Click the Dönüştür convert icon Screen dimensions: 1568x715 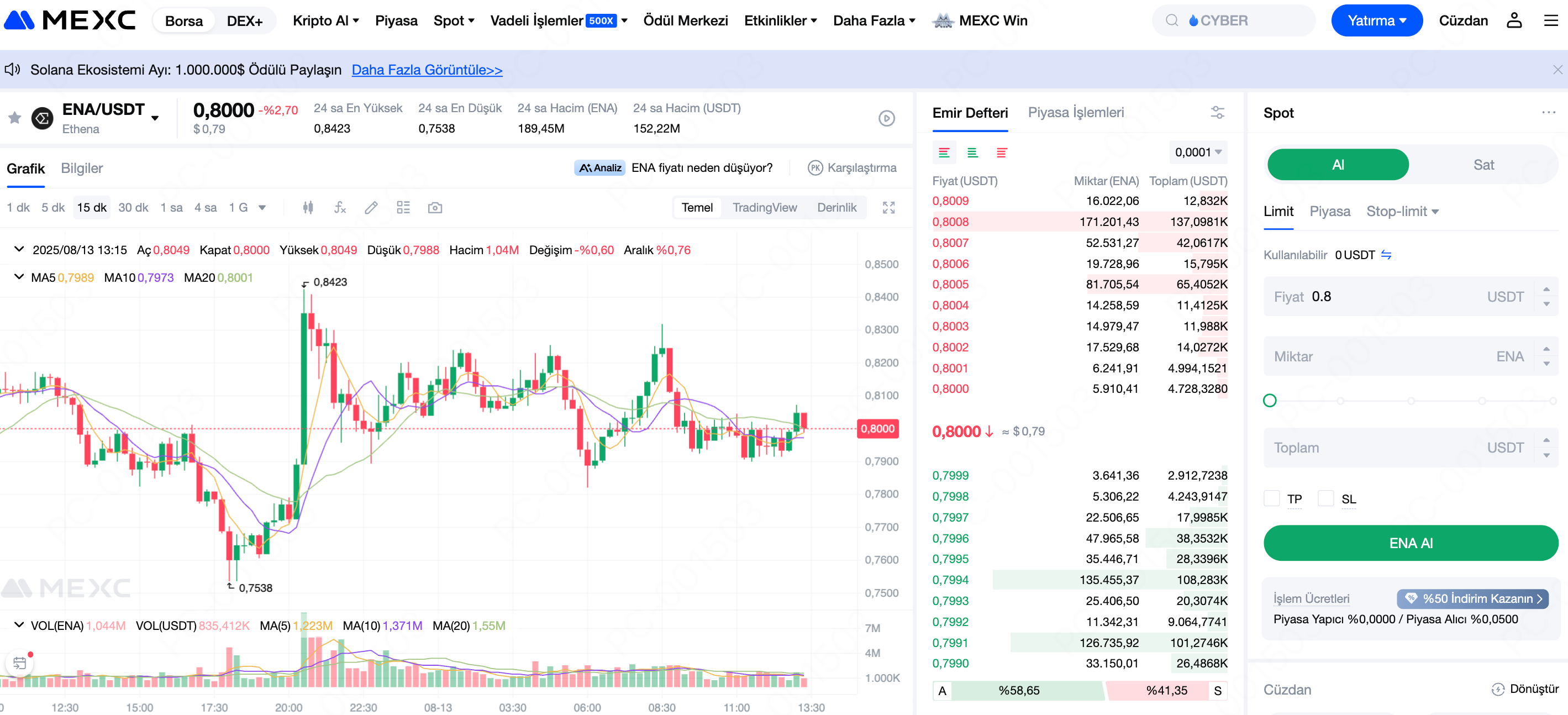1497,689
